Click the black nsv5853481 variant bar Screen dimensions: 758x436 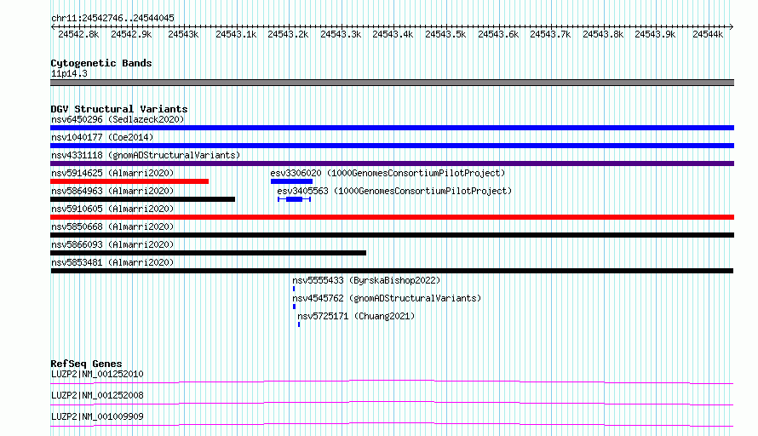pyautogui.click(x=392, y=271)
